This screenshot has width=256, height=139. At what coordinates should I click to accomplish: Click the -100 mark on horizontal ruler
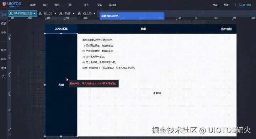[x=178, y=18]
